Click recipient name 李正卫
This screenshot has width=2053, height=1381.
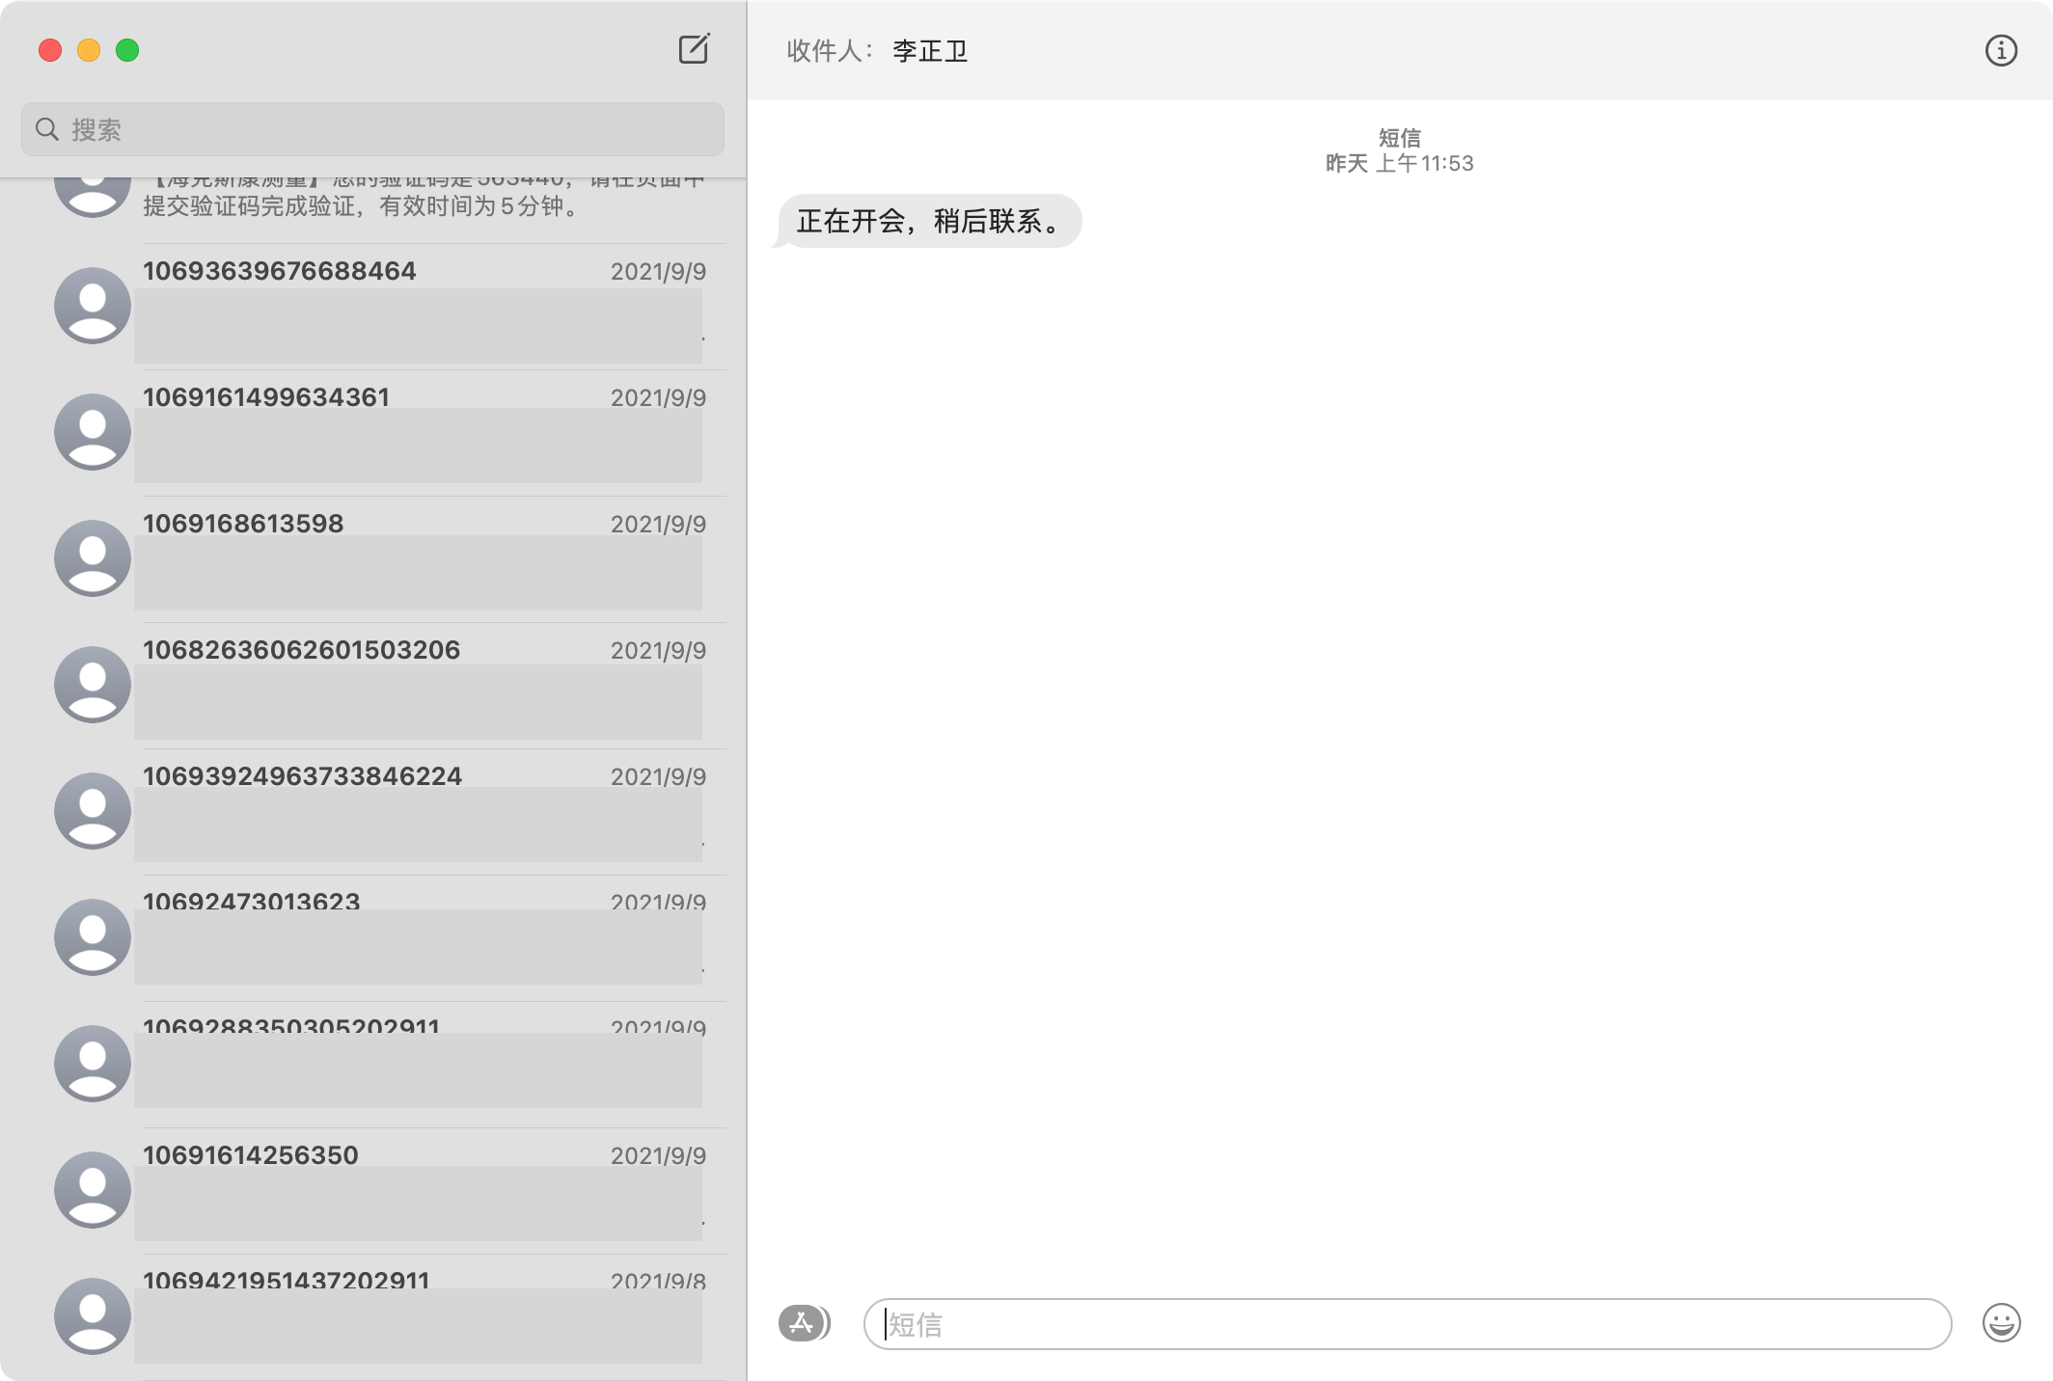(929, 51)
